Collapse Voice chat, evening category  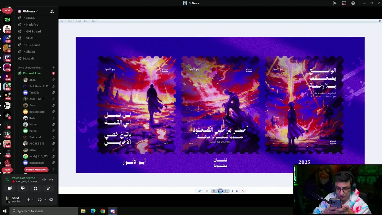tap(30, 67)
